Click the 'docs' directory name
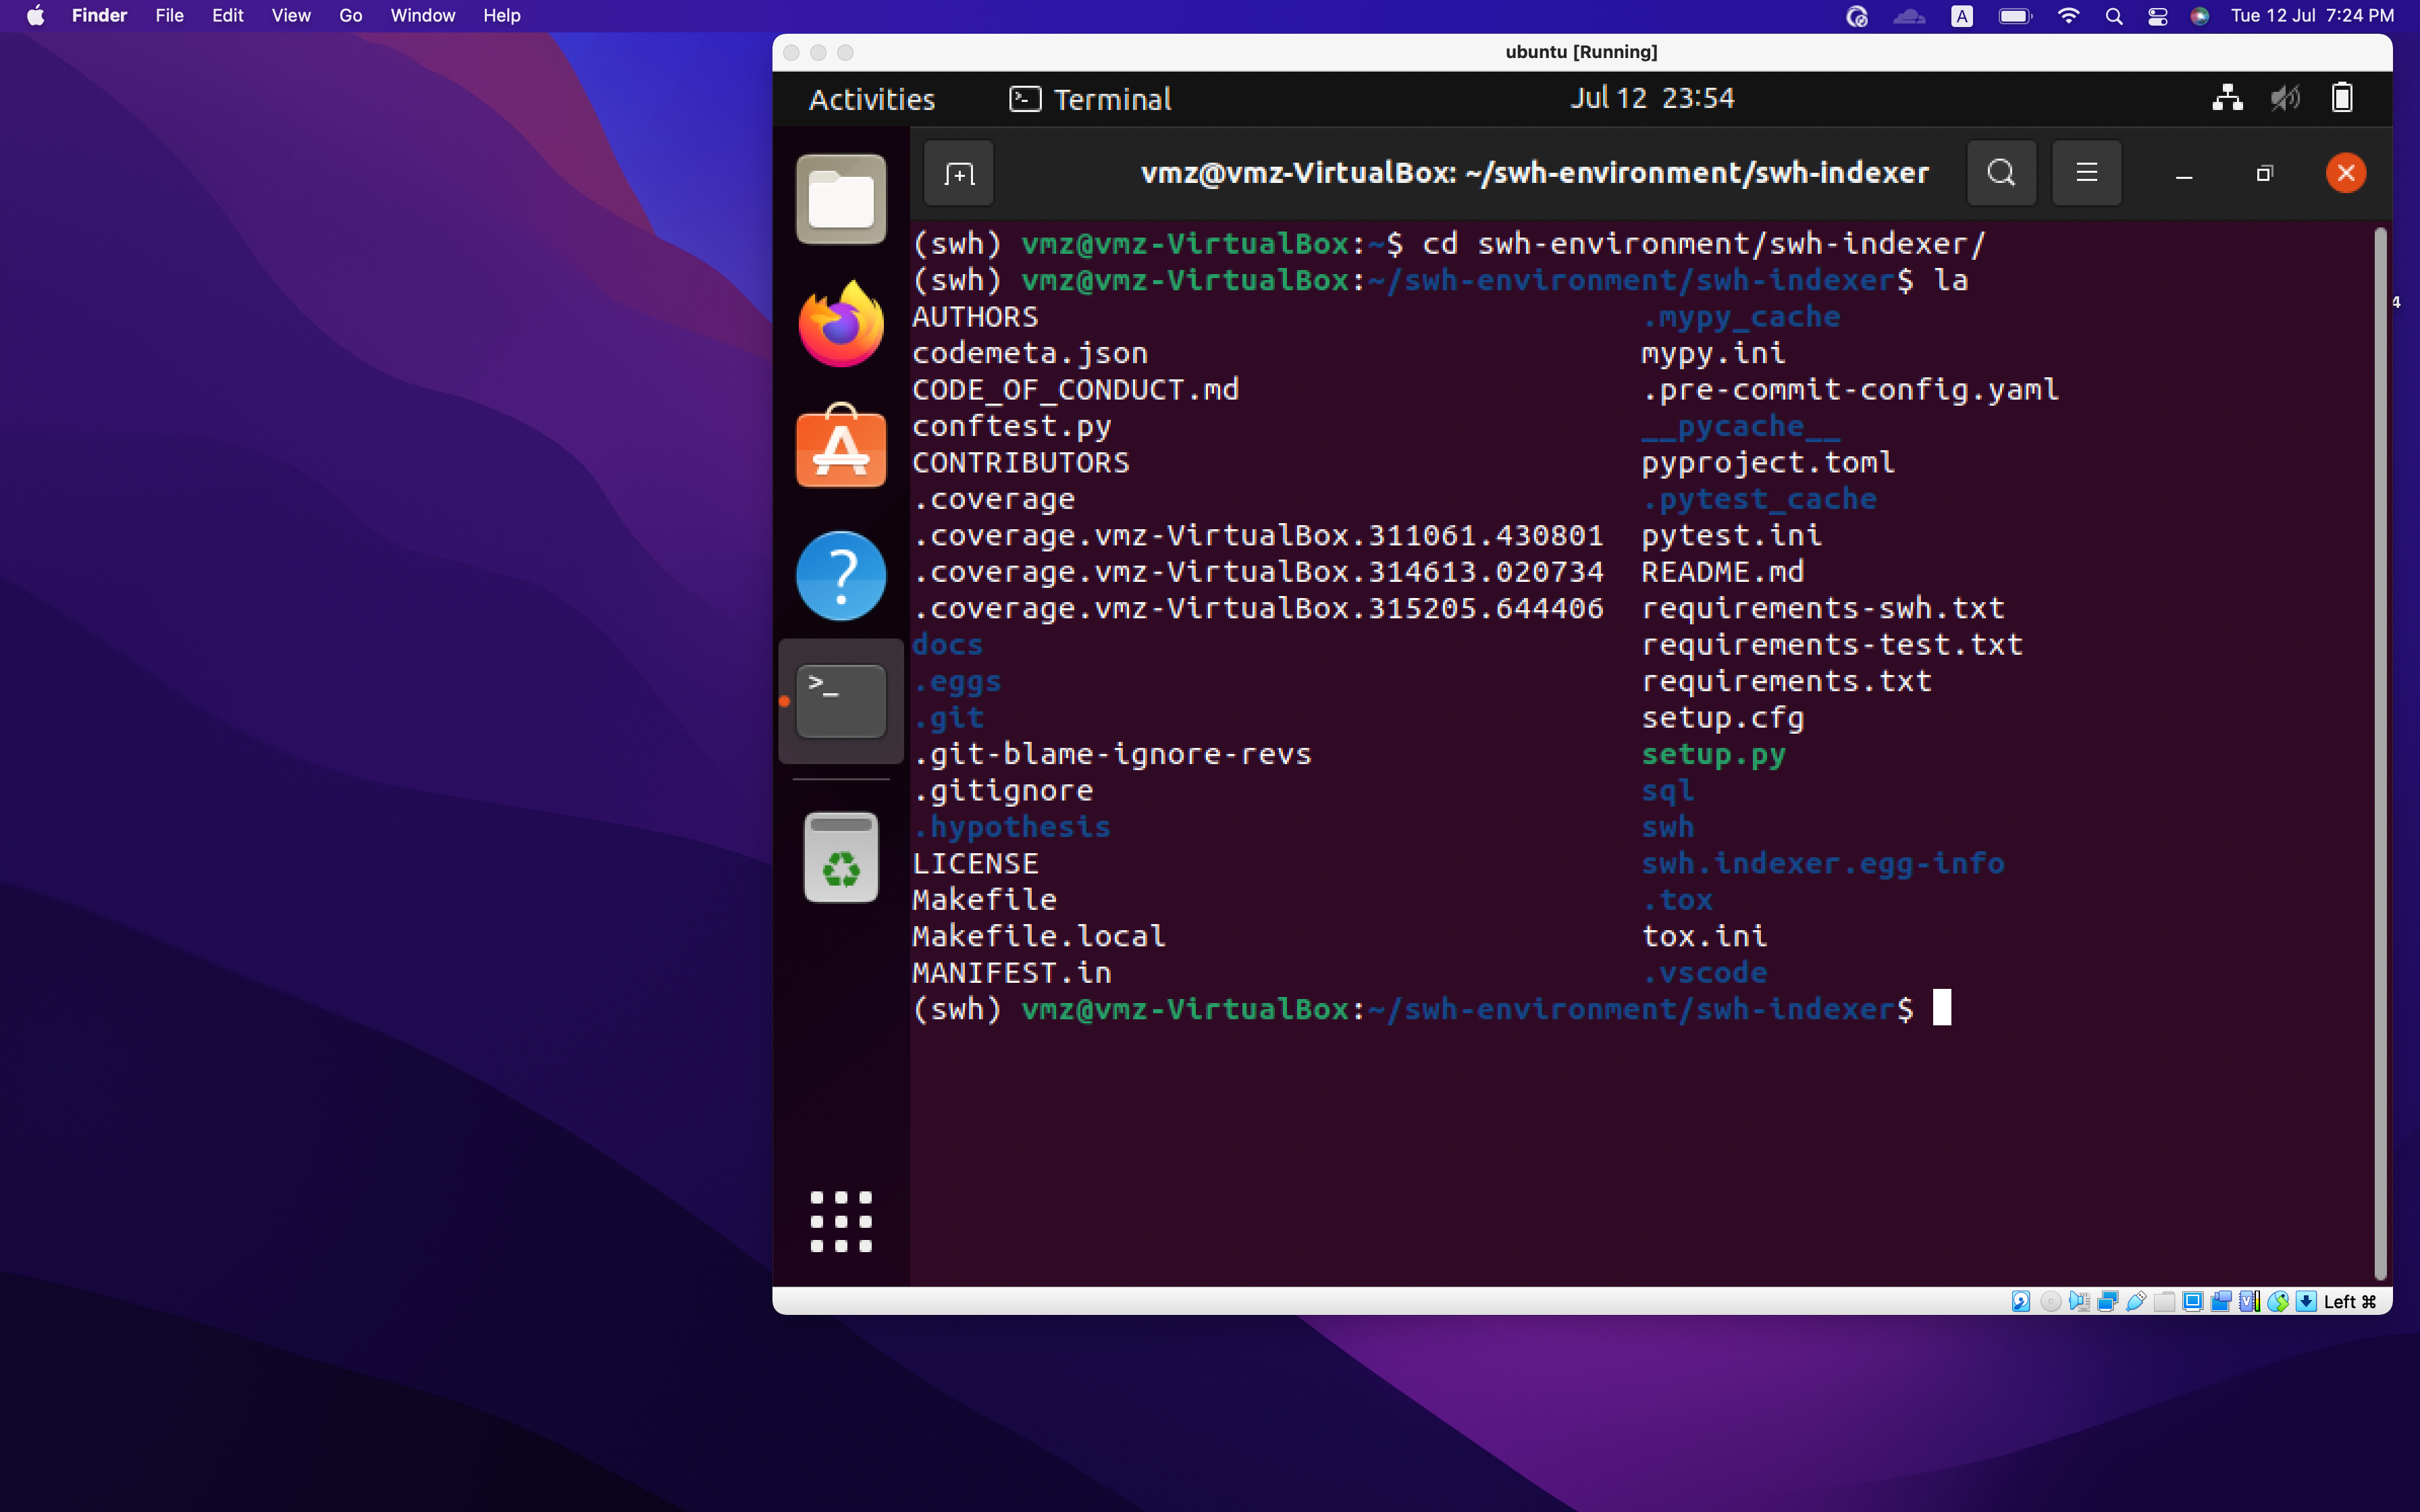This screenshot has height=1512, width=2420. [x=947, y=644]
